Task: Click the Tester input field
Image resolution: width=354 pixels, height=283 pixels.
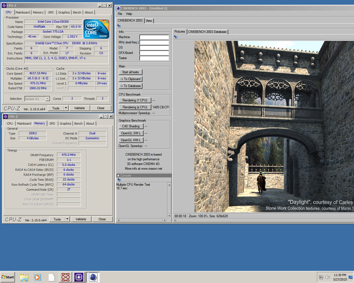Action: coord(154,58)
